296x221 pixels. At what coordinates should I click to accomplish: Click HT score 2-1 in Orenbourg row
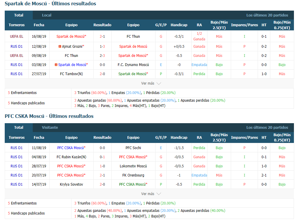coord(264,175)
